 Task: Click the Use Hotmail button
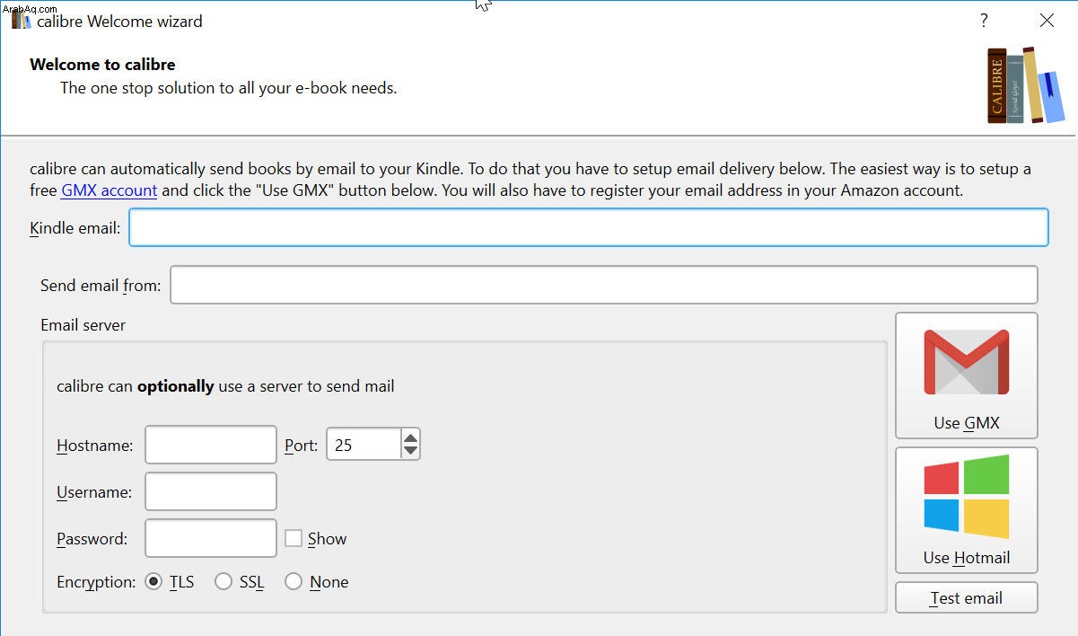[967, 510]
